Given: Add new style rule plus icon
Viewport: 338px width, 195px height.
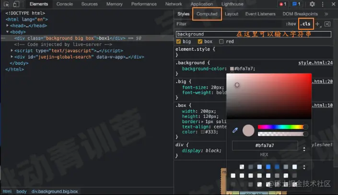Looking at the screenshot, I should pyautogui.click(x=317, y=24).
